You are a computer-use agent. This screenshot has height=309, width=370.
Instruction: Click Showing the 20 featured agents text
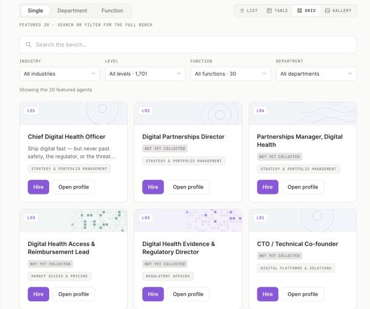tap(56, 90)
